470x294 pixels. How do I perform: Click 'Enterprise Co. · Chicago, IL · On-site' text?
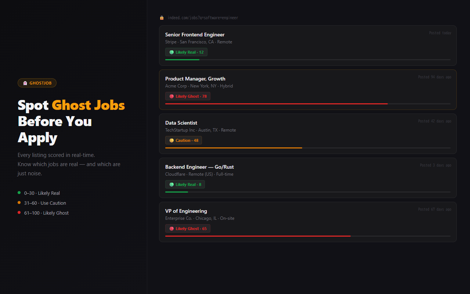[x=200, y=218]
